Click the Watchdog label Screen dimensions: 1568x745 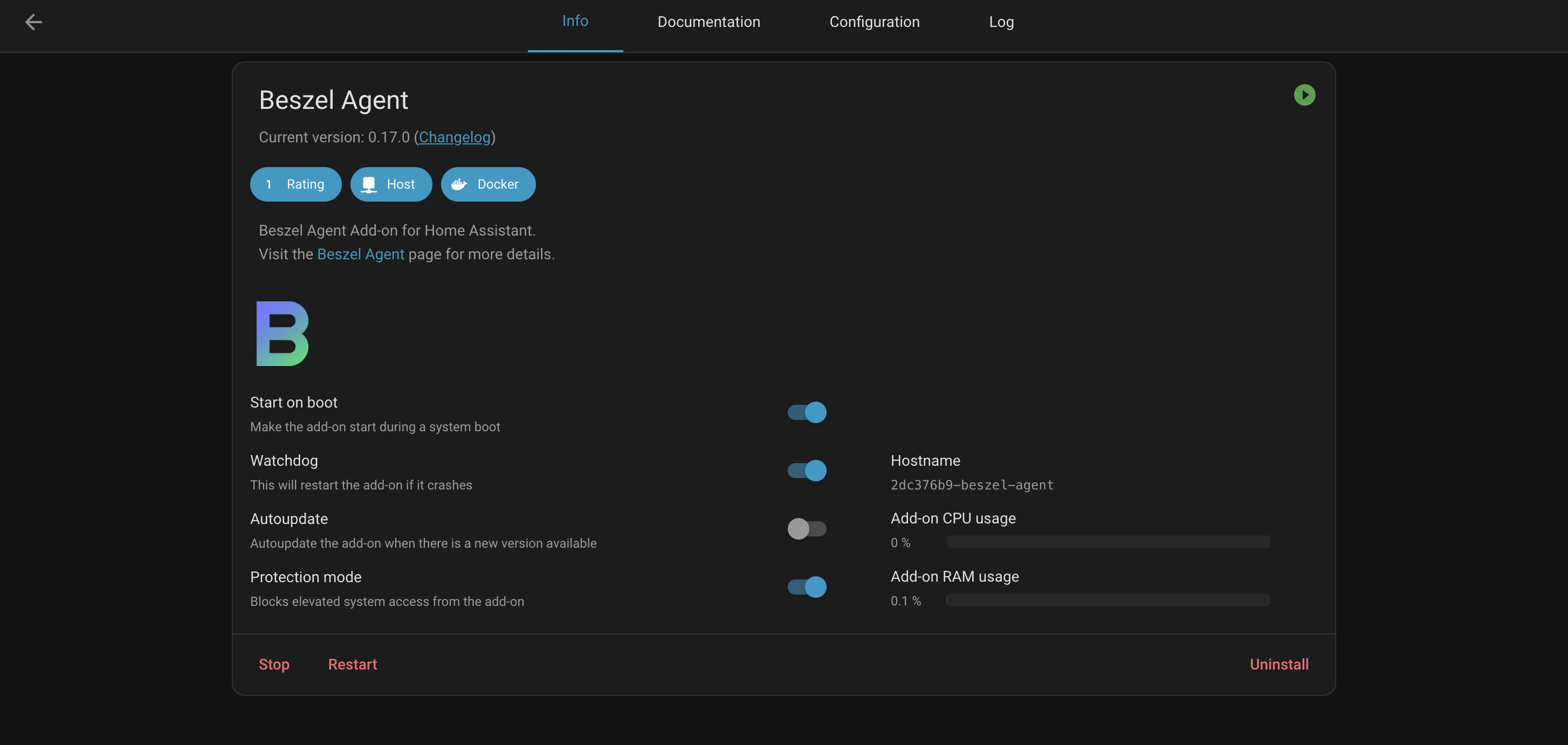click(284, 461)
